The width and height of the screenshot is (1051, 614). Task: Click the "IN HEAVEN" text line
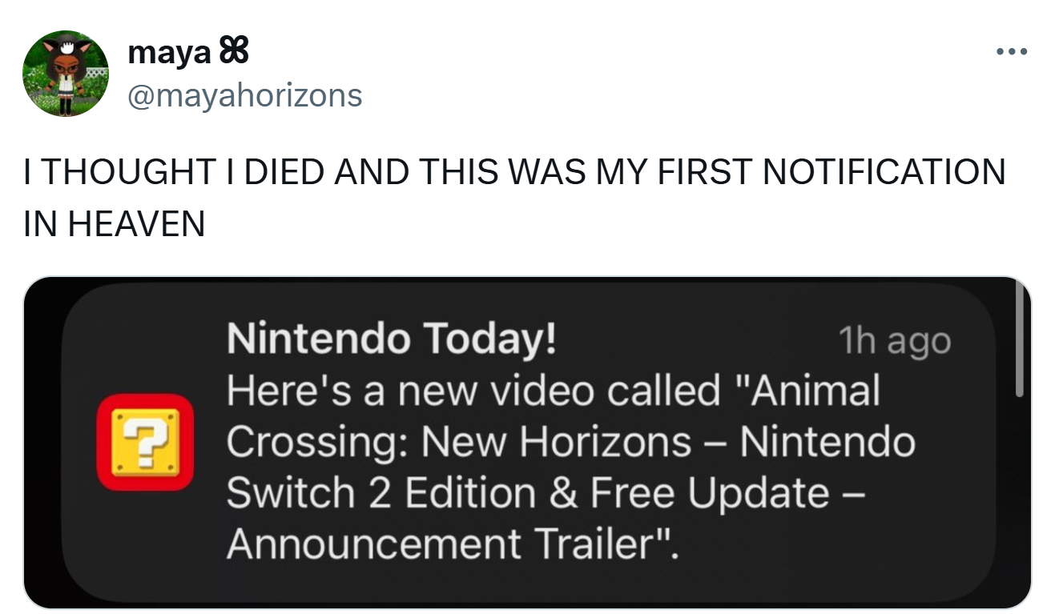115,224
